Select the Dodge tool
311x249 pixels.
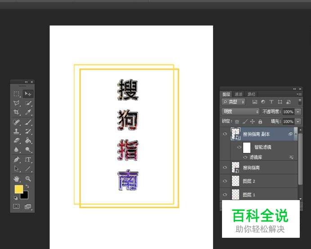pos(28,149)
